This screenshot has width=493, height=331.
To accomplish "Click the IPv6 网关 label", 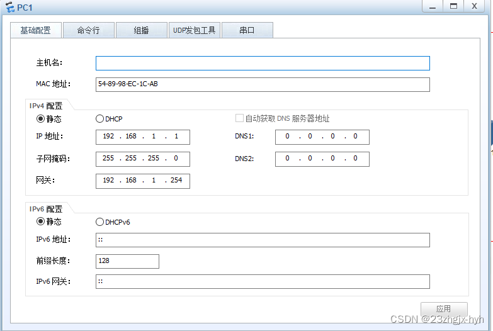I will pos(53,281).
